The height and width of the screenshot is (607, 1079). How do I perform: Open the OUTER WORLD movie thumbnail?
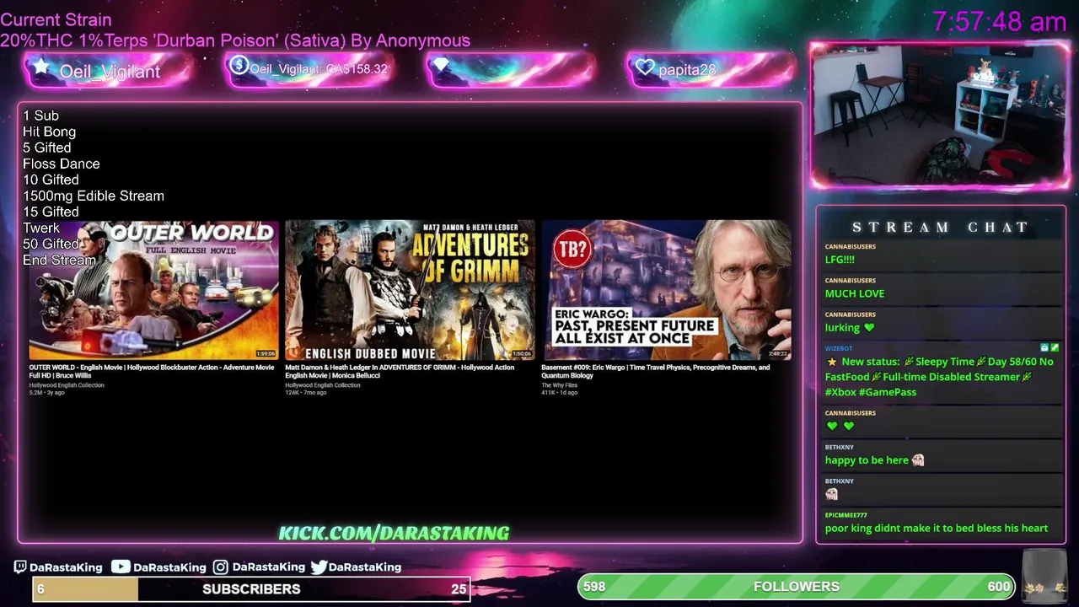pos(153,291)
